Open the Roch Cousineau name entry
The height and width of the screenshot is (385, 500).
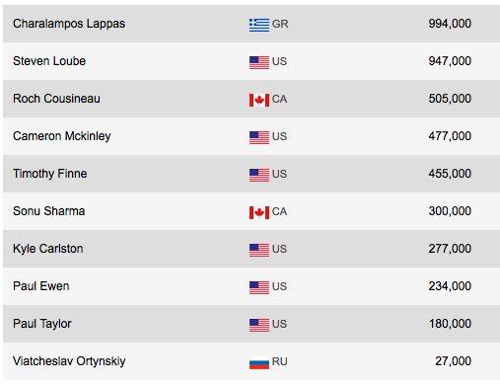(56, 99)
